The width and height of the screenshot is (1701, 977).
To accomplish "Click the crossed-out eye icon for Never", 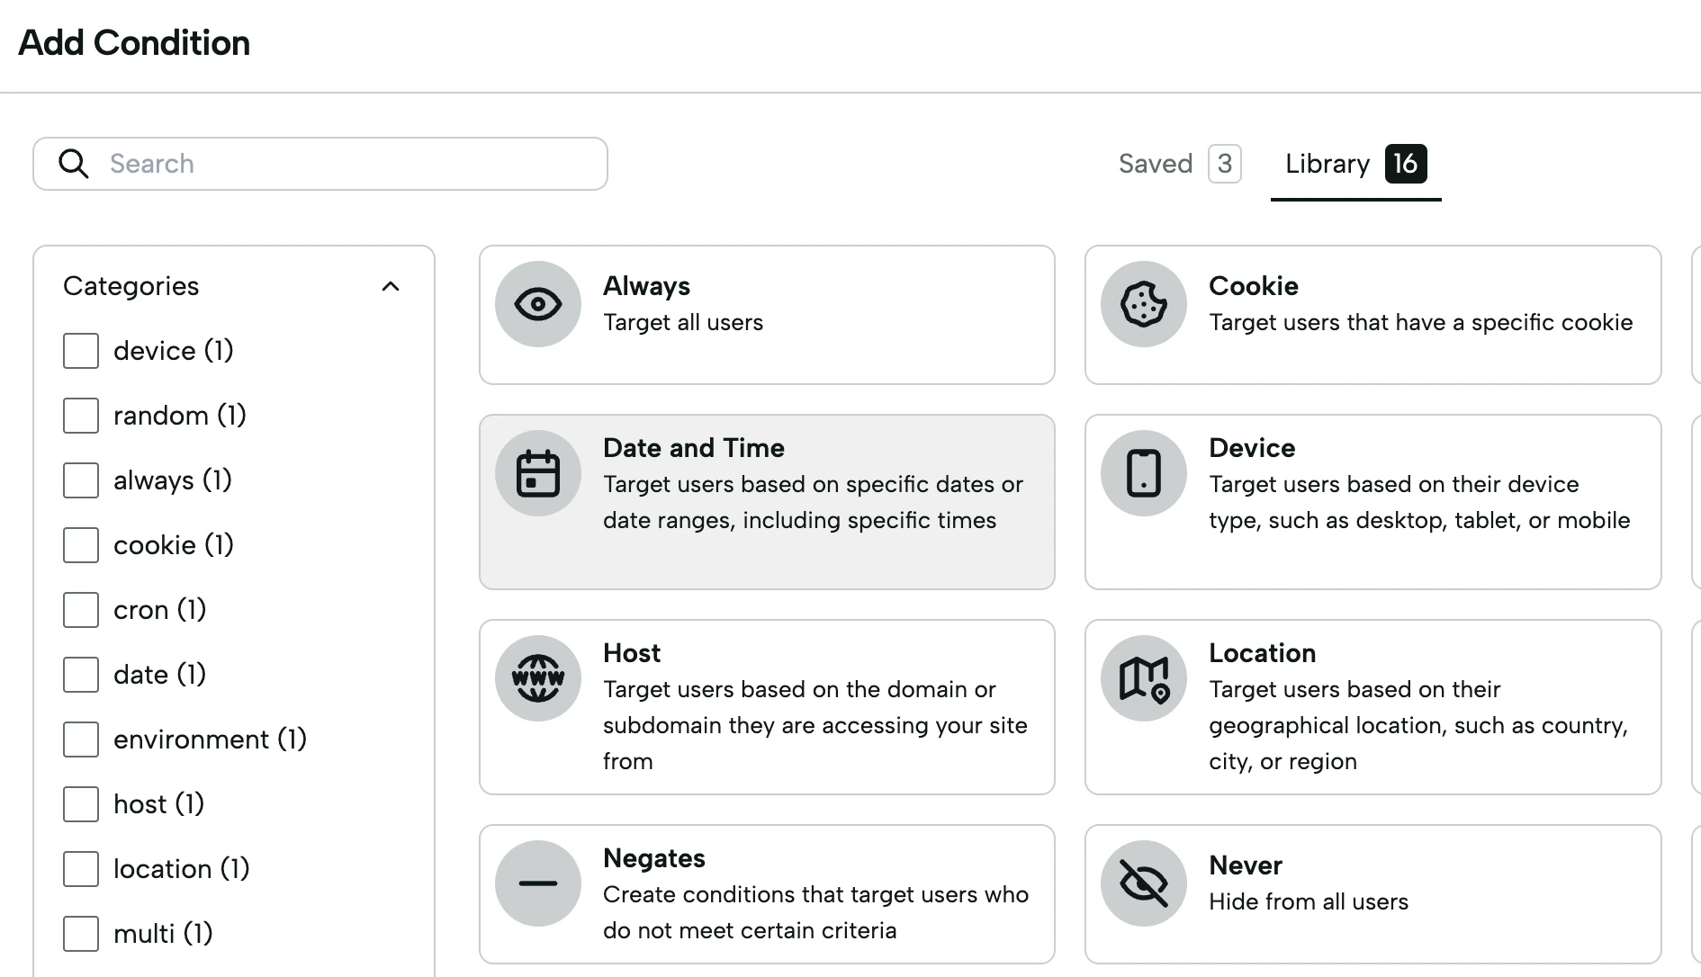I will click(1142, 883).
